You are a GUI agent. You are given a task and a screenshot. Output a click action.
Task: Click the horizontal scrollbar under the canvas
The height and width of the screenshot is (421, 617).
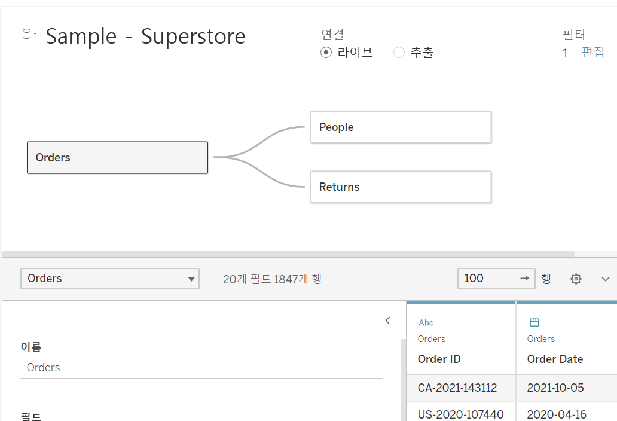pos(288,254)
